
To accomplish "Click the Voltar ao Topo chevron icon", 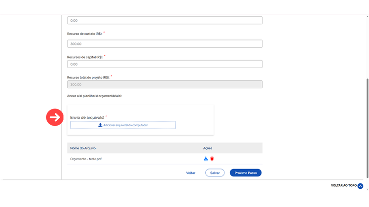I will (360, 186).
